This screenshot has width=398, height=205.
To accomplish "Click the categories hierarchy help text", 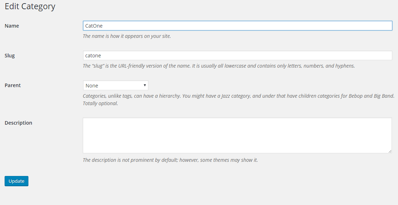I will tap(239, 96).
